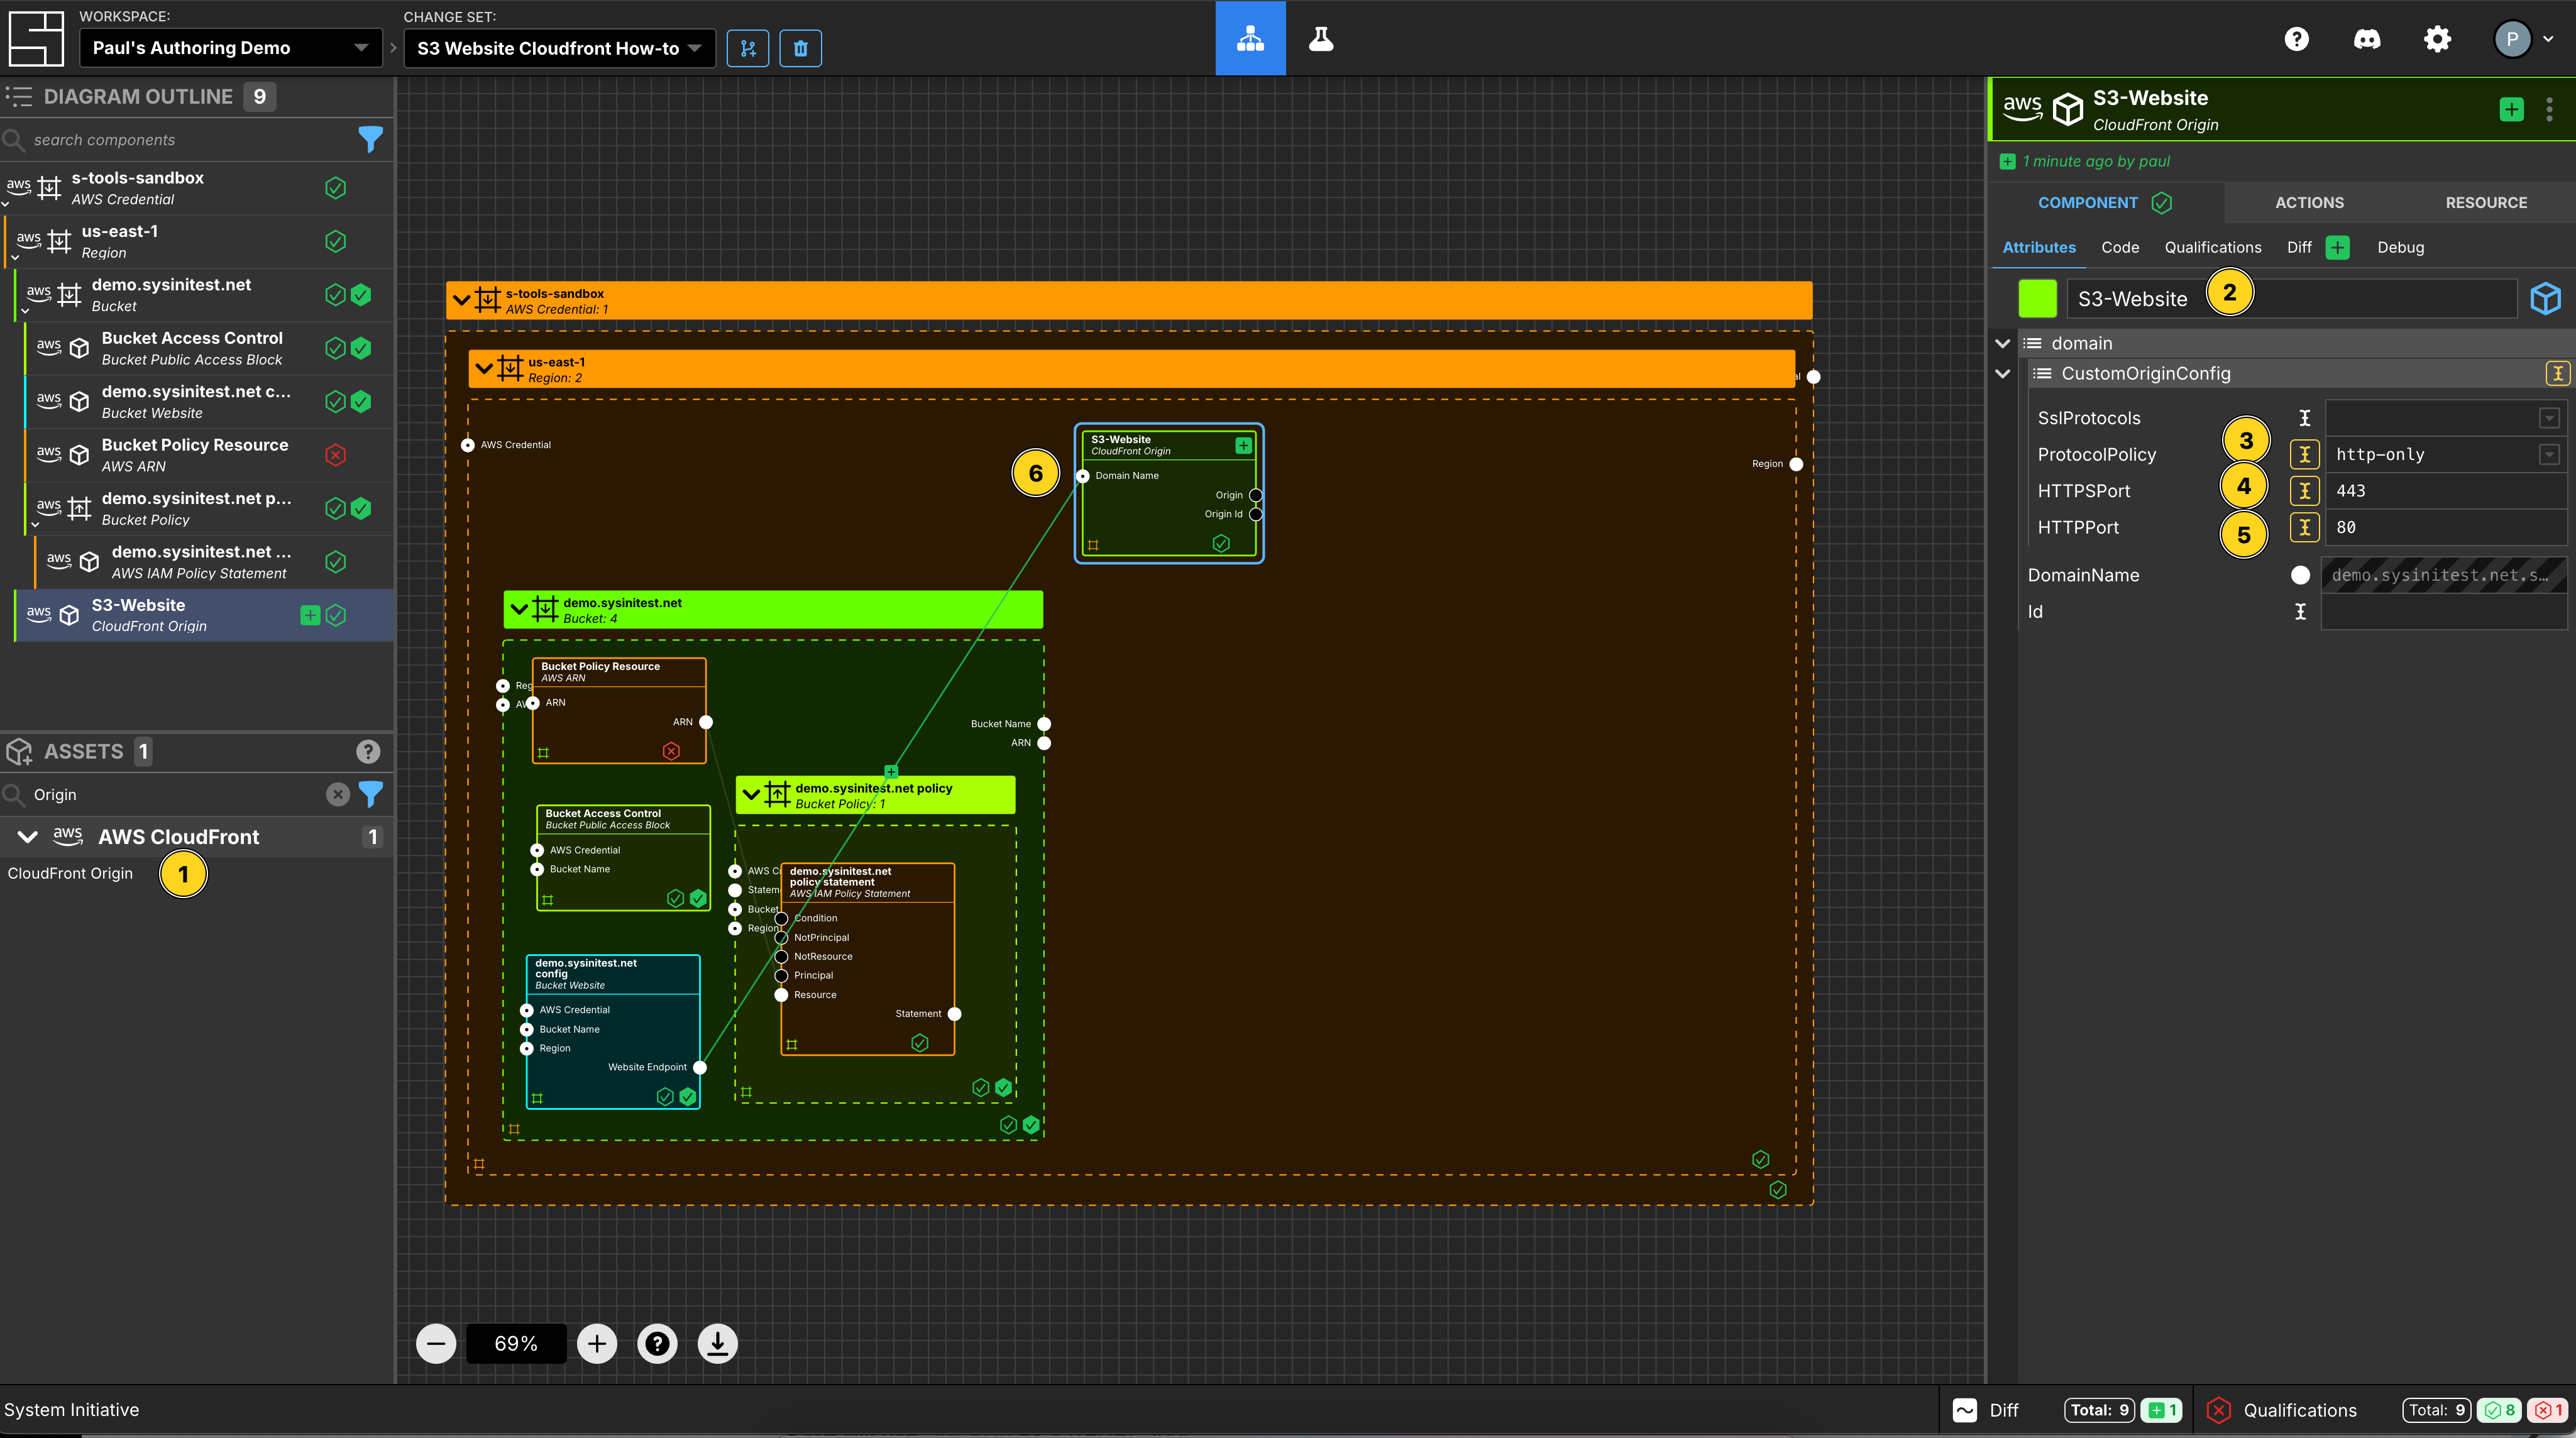Click the create new change set icon
This screenshot has width=2576, height=1438.
[x=748, y=48]
